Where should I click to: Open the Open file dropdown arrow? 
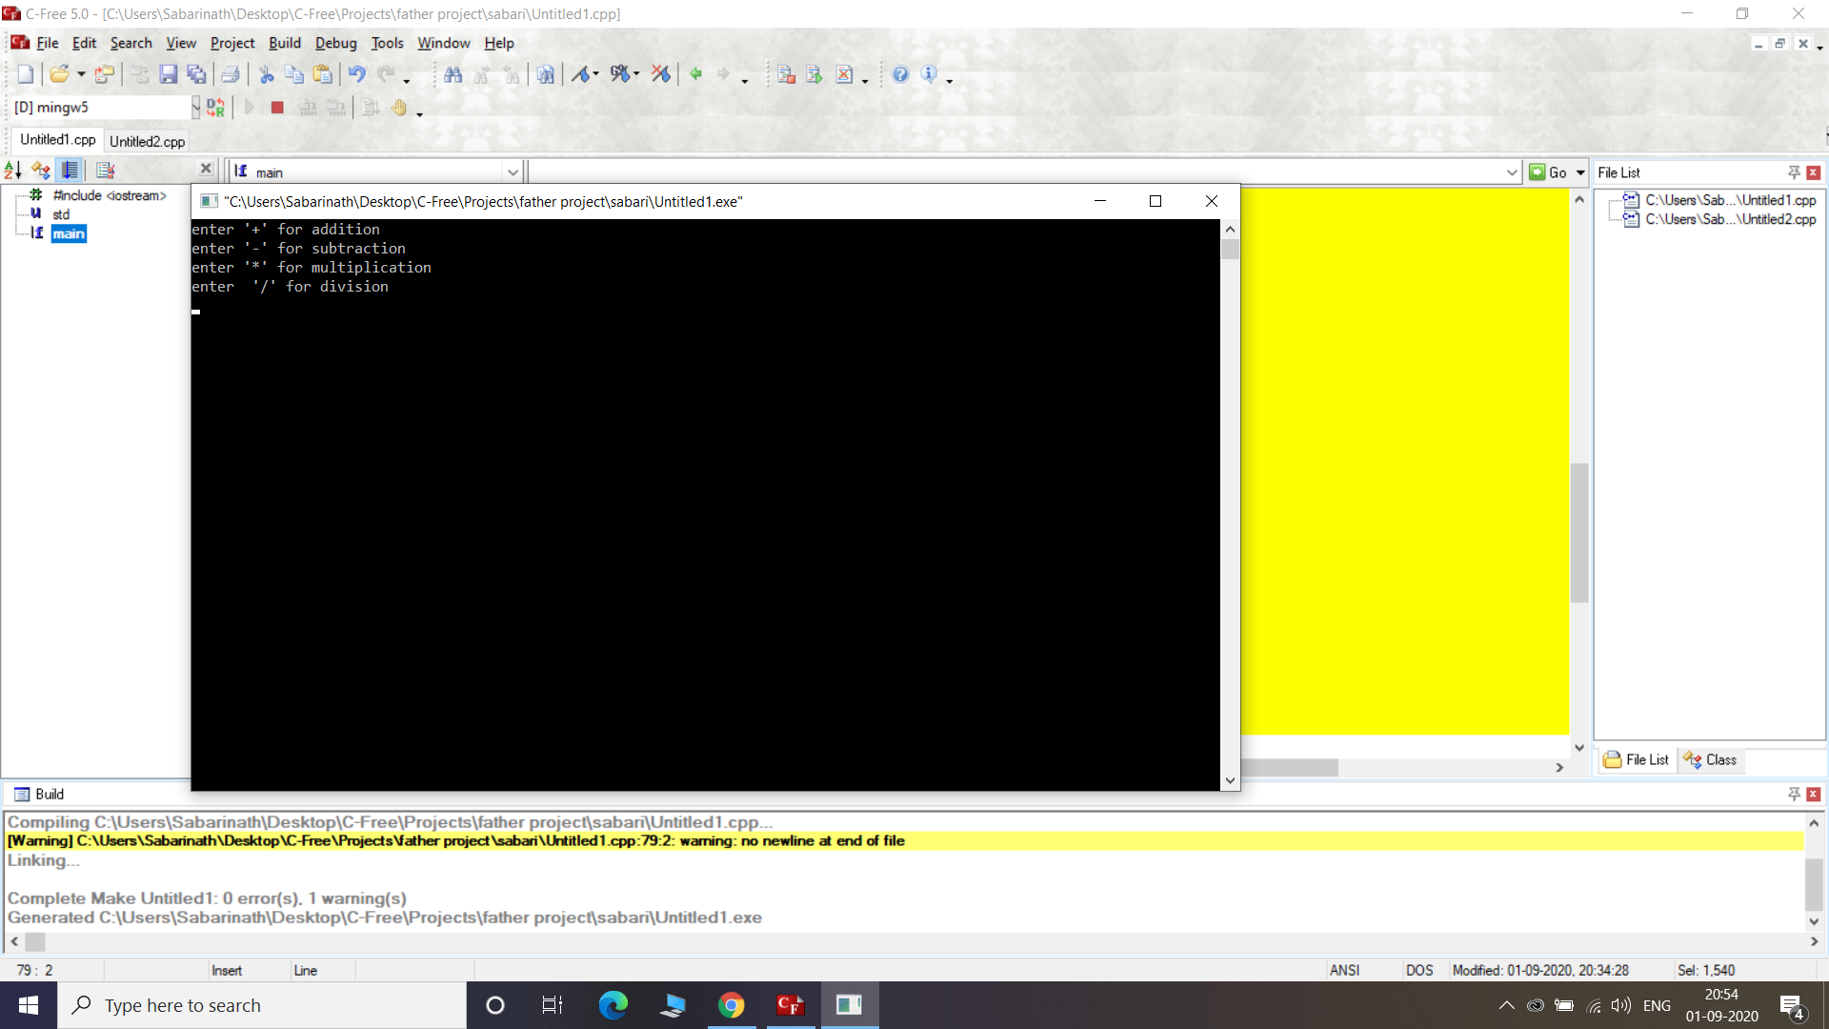tap(81, 73)
